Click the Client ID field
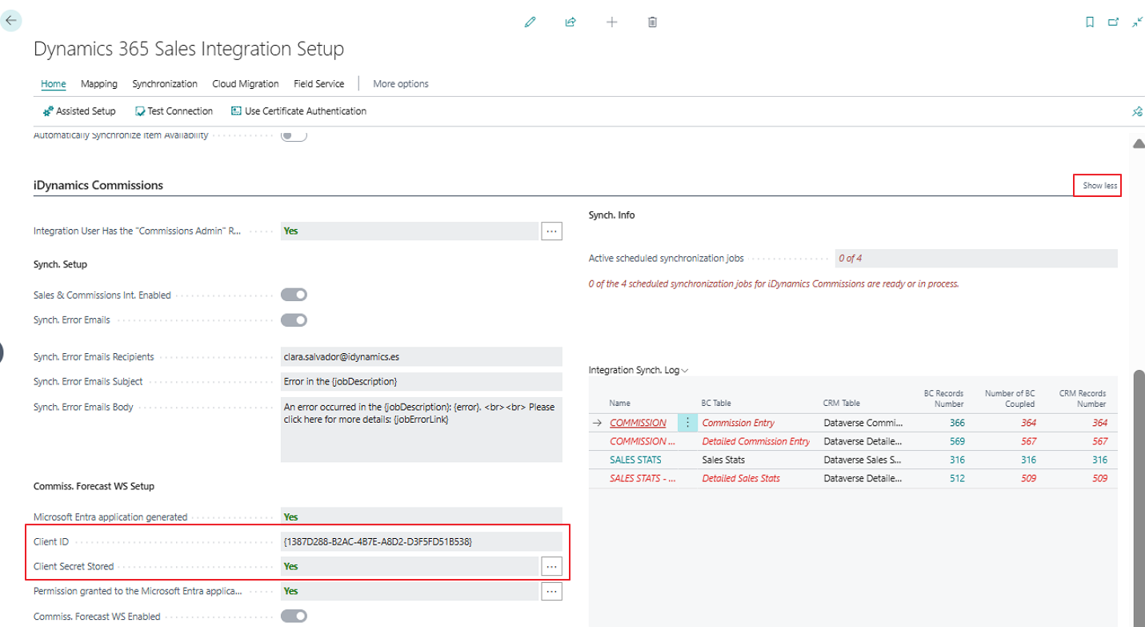This screenshot has width=1145, height=627. tap(422, 541)
